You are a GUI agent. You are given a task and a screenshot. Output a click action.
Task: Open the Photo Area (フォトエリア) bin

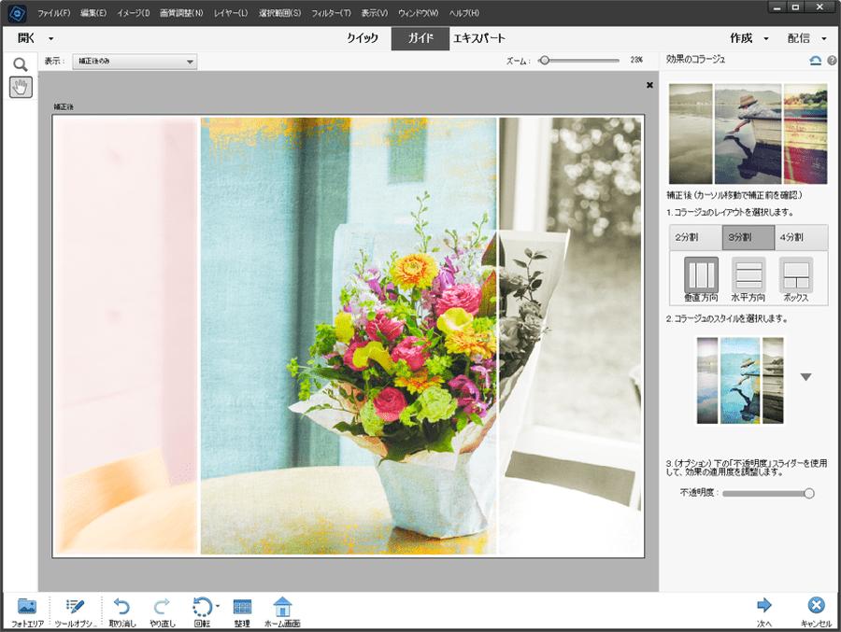(x=27, y=608)
